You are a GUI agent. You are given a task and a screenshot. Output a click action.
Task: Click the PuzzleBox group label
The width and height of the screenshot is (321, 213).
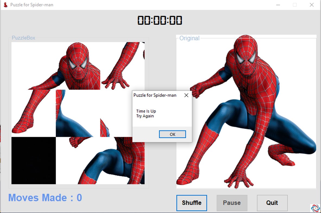pos(23,38)
